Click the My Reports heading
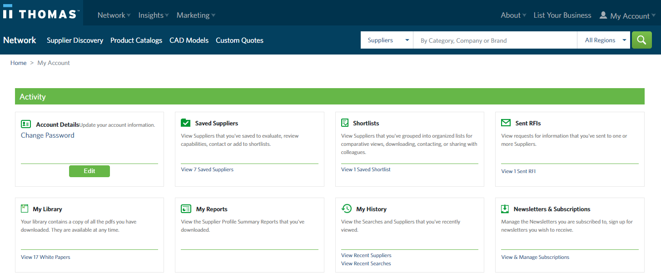This screenshot has height=278, width=661. coord(212,209)
